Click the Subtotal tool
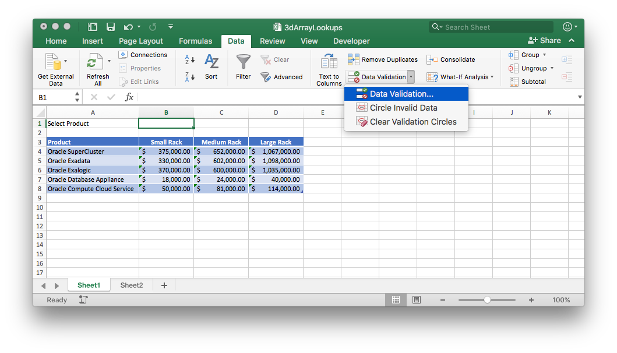The height and width of the screenshot is (353, 617). click(x=528, y=82)
